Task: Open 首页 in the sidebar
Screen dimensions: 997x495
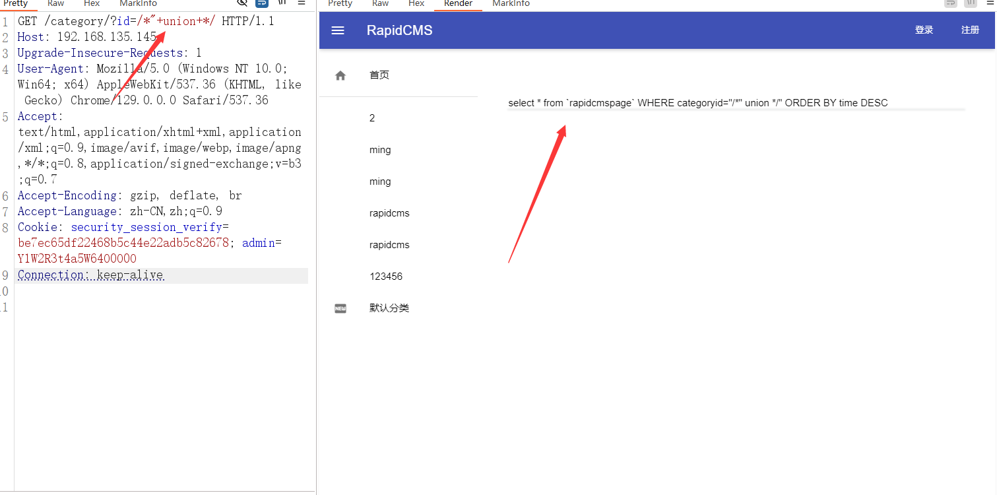Action: (x=379, y=75)
